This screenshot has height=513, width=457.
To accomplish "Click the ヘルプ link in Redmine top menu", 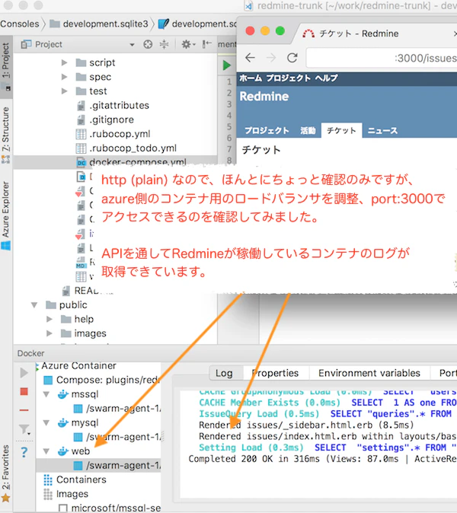I will (x=327, y=78).
